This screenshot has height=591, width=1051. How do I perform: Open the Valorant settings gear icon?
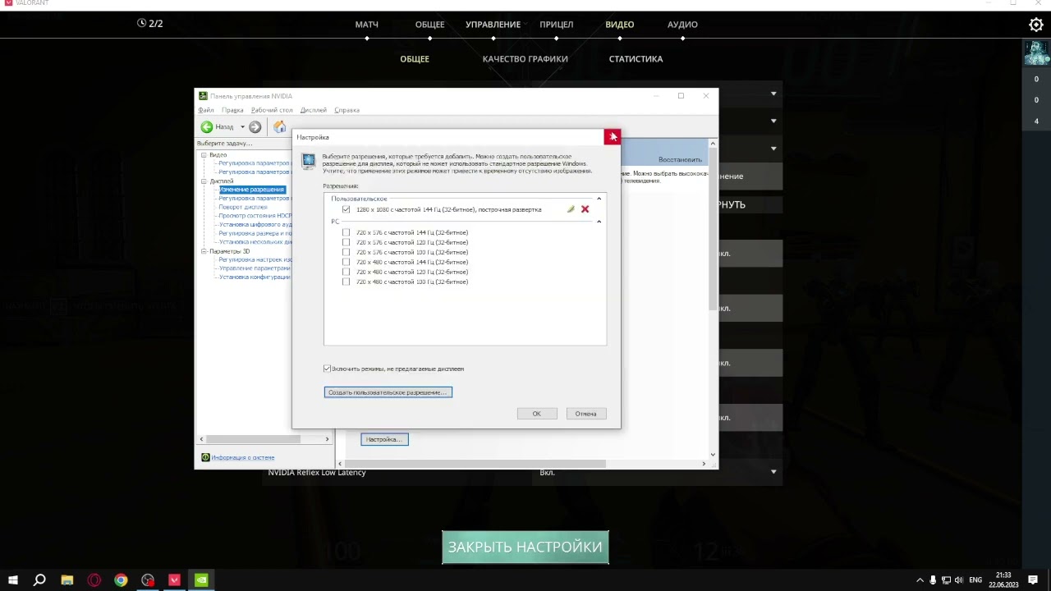pyautogui.click(x=1036, y=25)
